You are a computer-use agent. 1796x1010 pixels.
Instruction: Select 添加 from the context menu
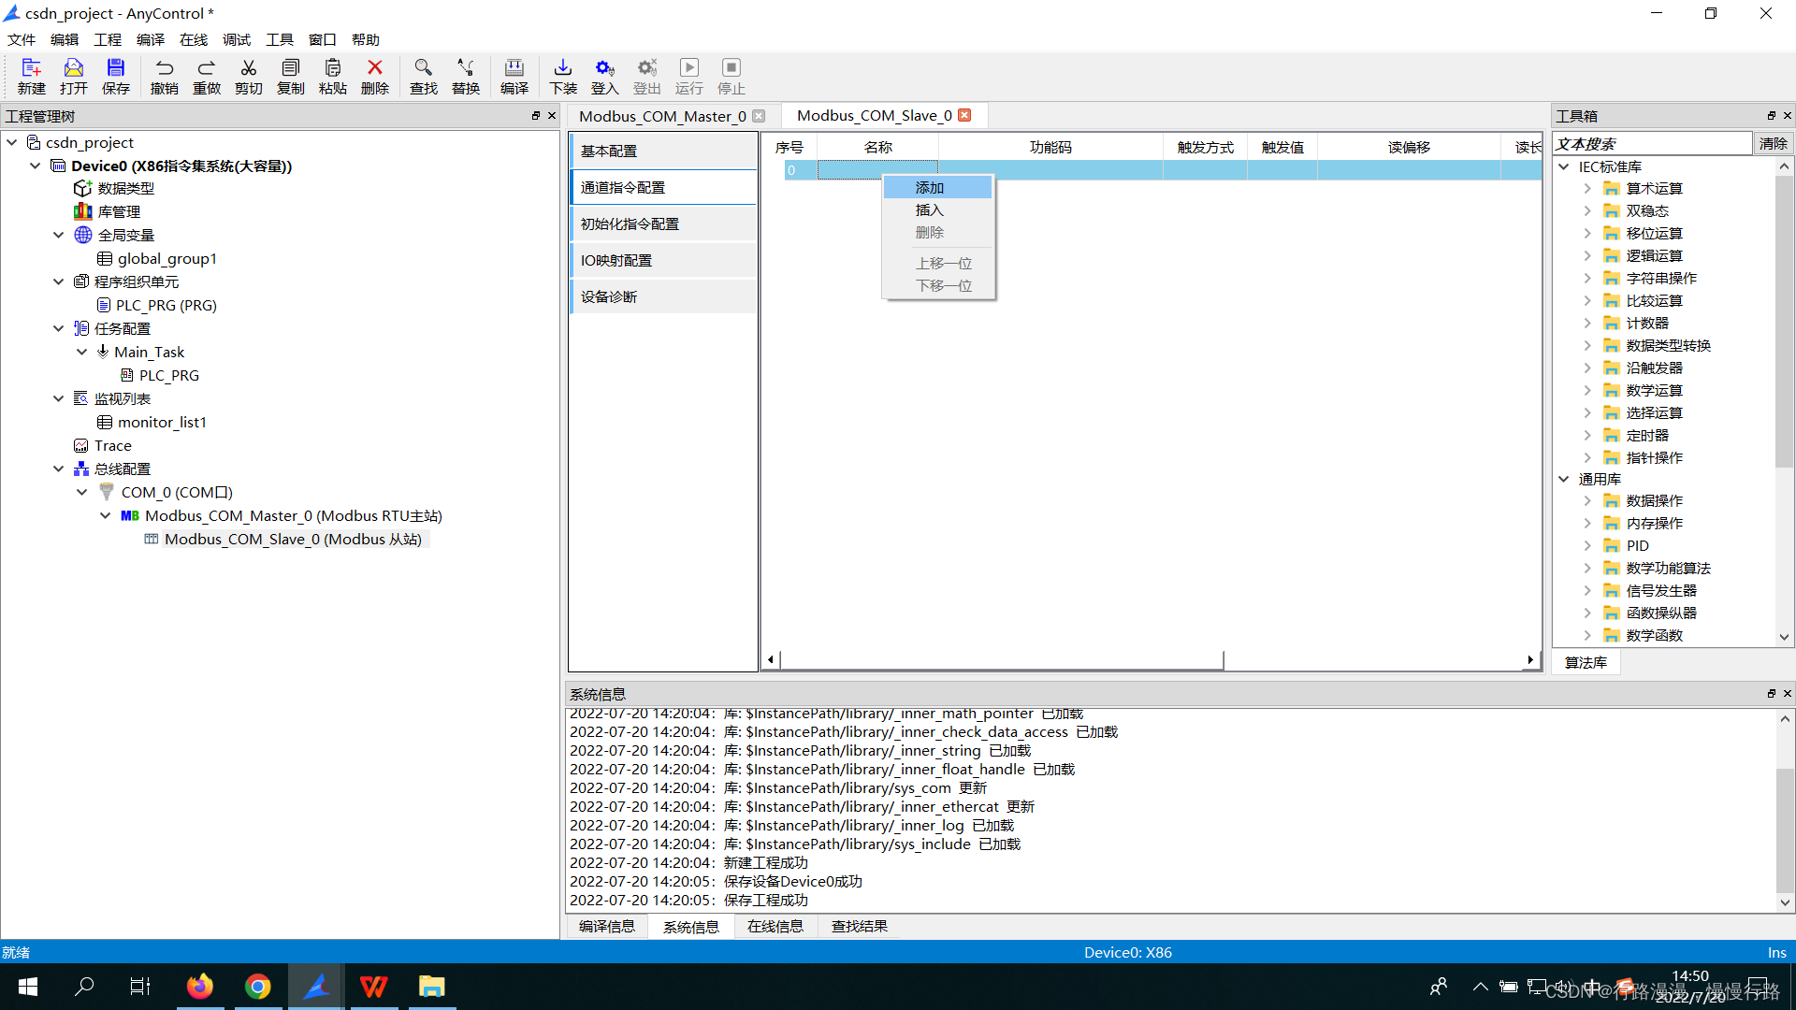pos(929,187)
